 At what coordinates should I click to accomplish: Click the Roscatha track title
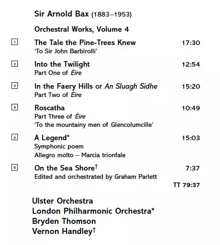coord(50,108)
